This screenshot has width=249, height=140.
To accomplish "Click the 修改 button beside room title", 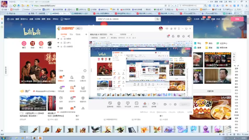I will tap(111, 34).
